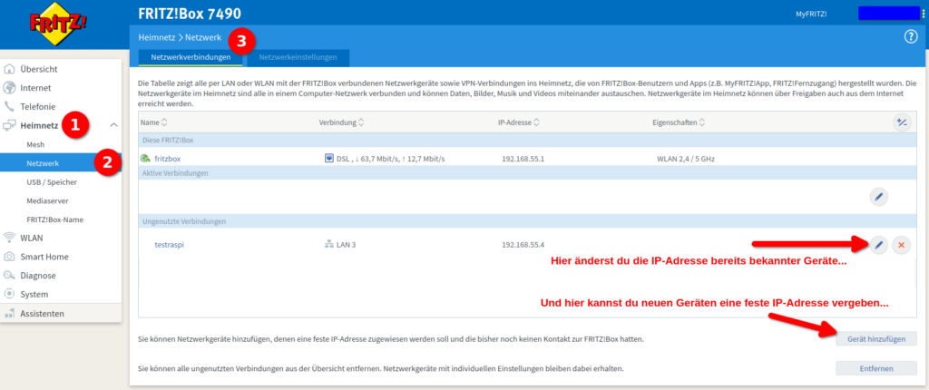Open MyFRITZ! link in header
Viewport: 929px width, 390px height.
click(x=811, y=14)
